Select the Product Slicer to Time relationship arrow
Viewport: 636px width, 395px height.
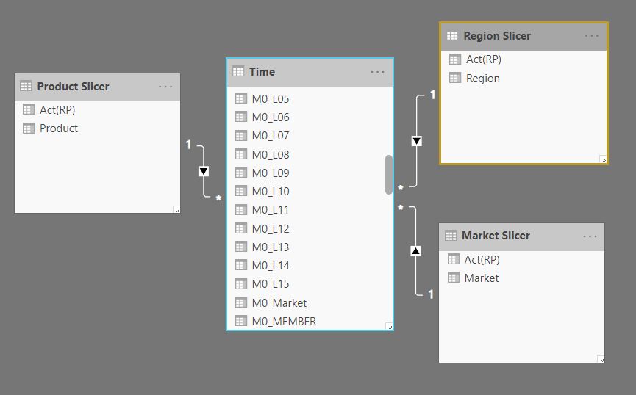point(204,171)
